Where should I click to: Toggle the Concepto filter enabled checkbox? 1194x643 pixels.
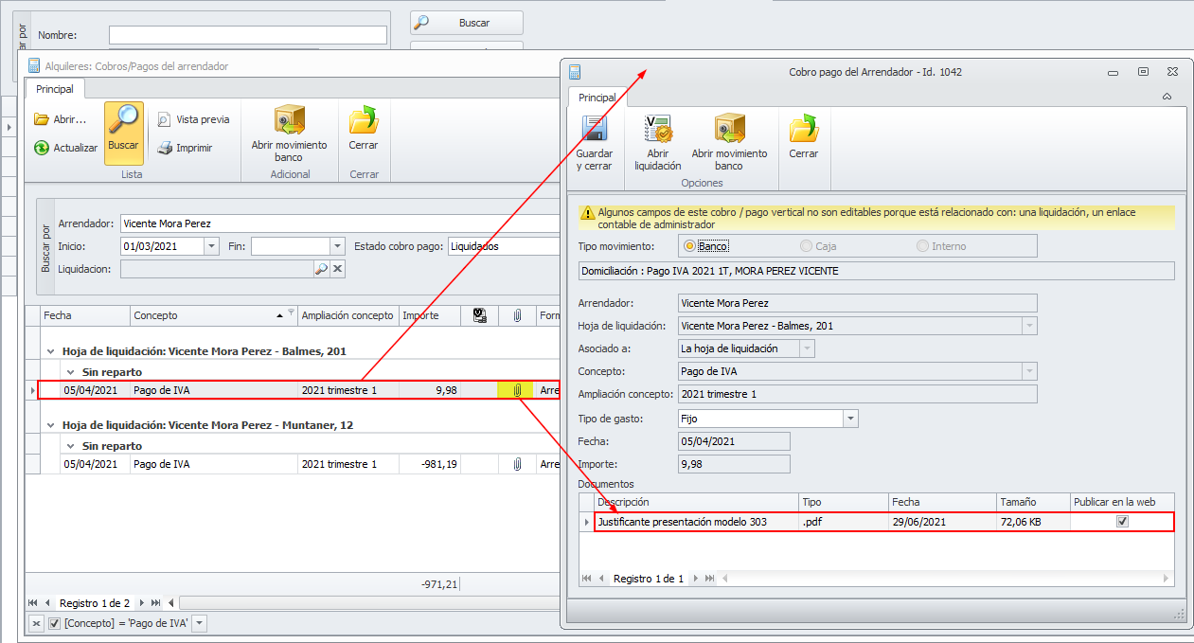(x=55, y=623)
